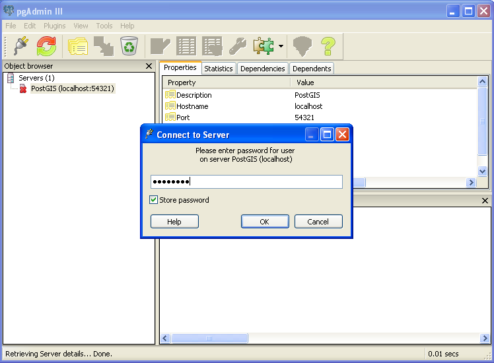The image size is (494, 363).
Task: Open the SQL query tool pencil icon
Action: tap(160, 46)
